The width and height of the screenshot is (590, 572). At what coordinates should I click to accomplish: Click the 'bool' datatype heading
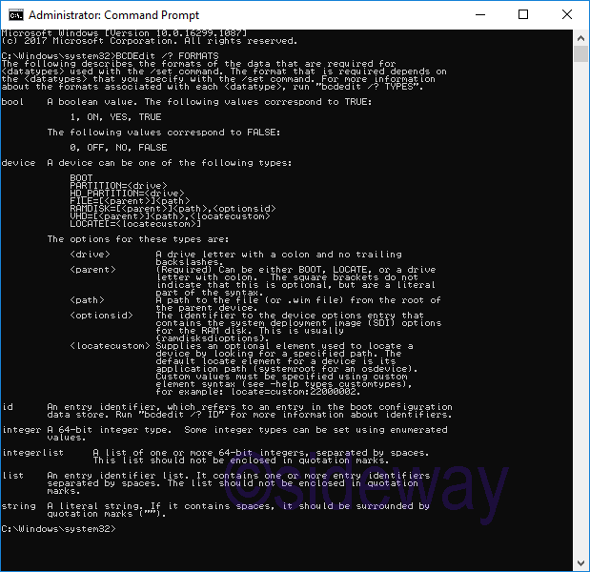click(x=12, y=102)
